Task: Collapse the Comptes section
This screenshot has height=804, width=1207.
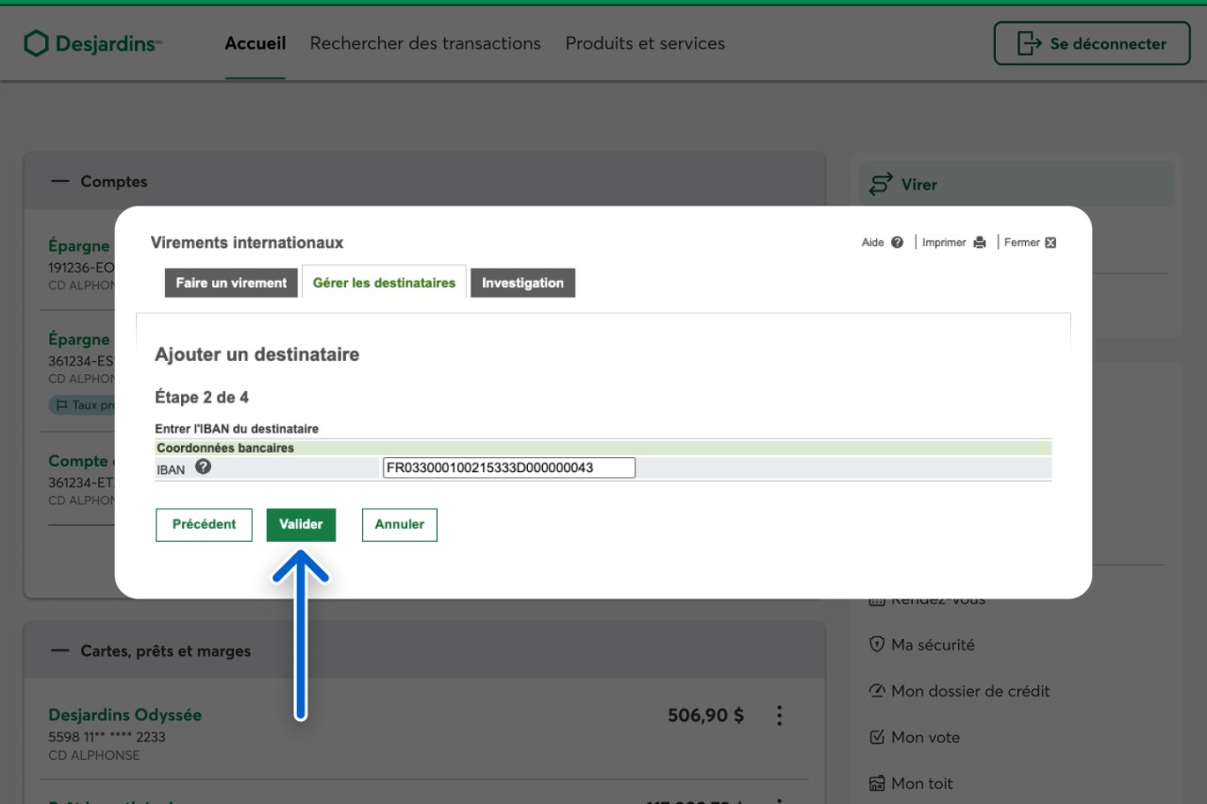Action: point(60,181)
